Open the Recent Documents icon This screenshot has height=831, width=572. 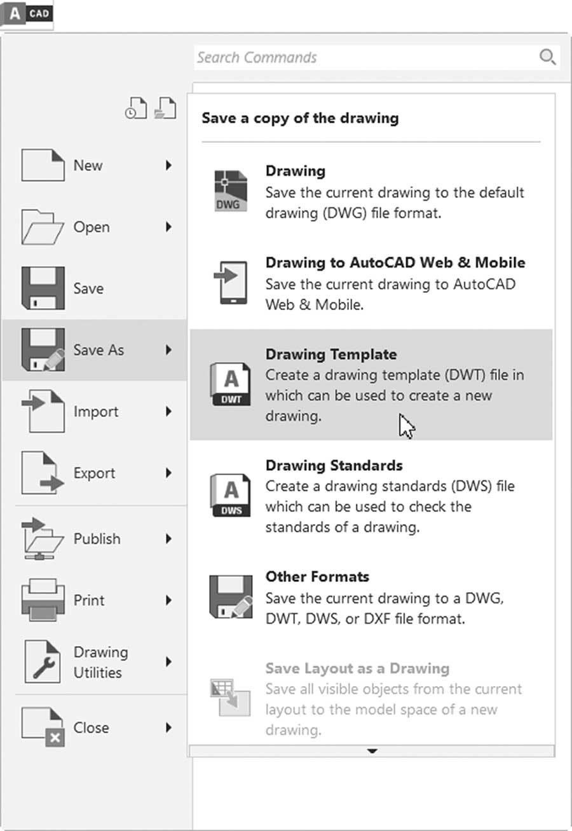click(135, 108)
